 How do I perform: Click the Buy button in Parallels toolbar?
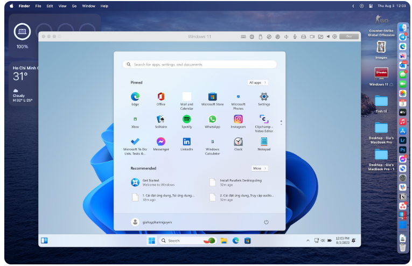349,37
